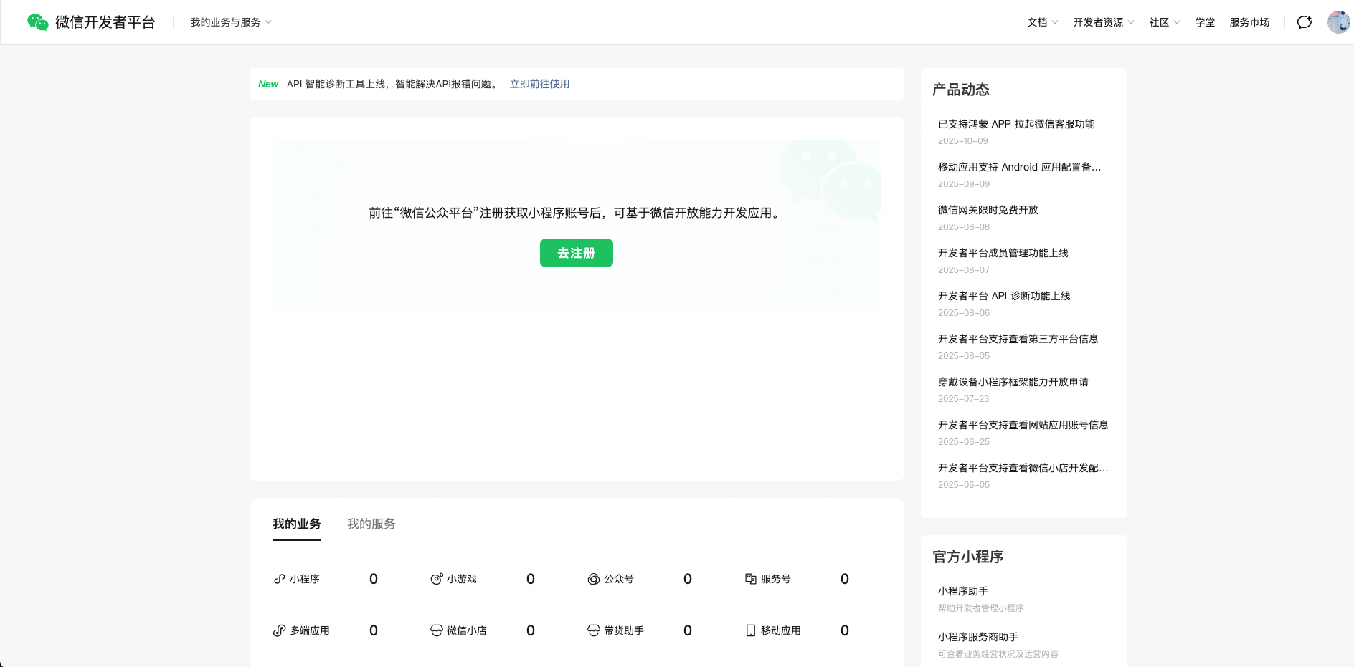Click the 可查看业务经营状况及运营内容 description text
1354x667 pixels.
998,654
